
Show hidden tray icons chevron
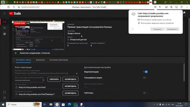coord(154,104)
